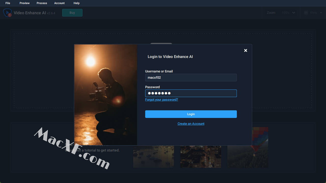The image size is (326, 183).
Task: Click the Password field
Action: click(x=191, y=93)
